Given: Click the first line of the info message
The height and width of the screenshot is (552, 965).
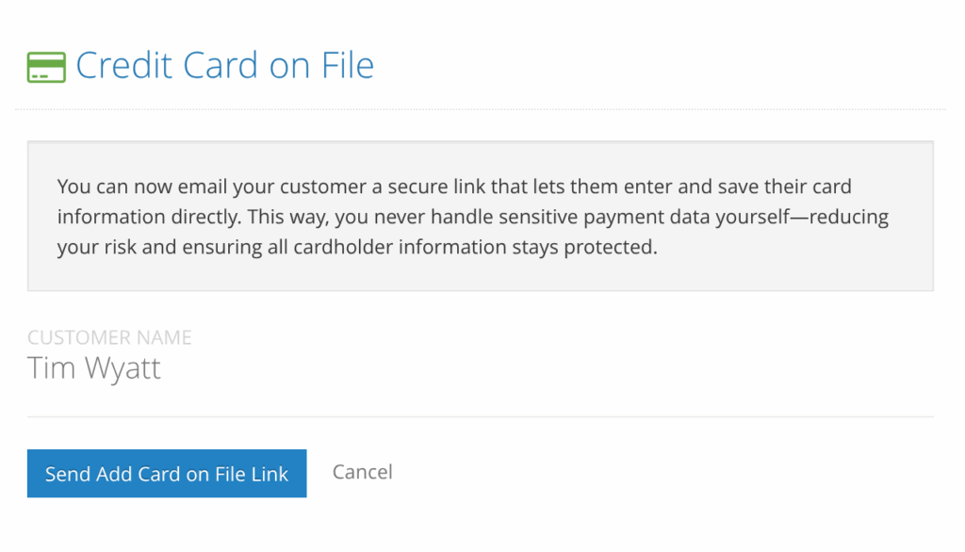Looking at the screenshot, I should click(453, 187).
